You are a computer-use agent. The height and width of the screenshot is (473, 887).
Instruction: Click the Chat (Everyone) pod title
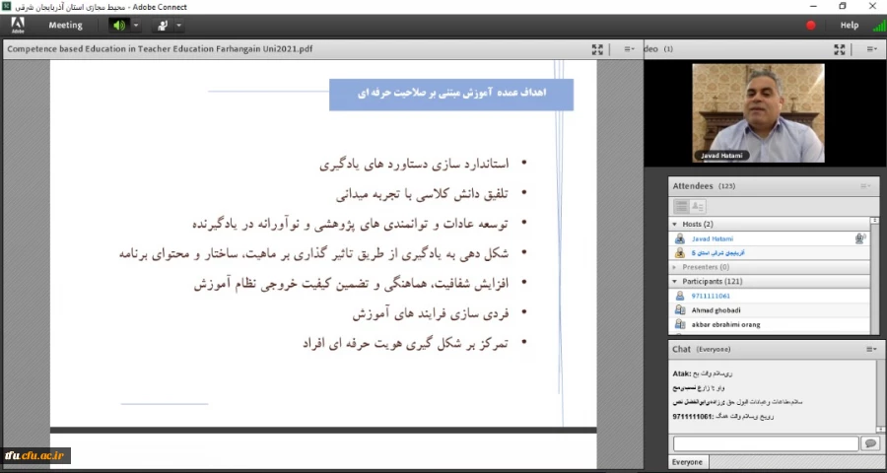tap(701, 350)
